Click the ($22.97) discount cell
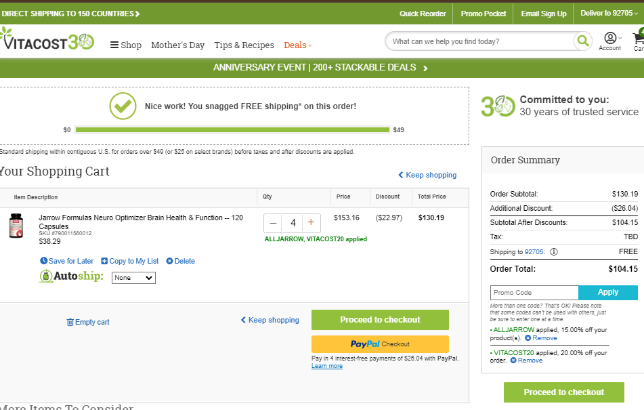The height and width of the screenshot is (410, 644). (x=389, y=218)
